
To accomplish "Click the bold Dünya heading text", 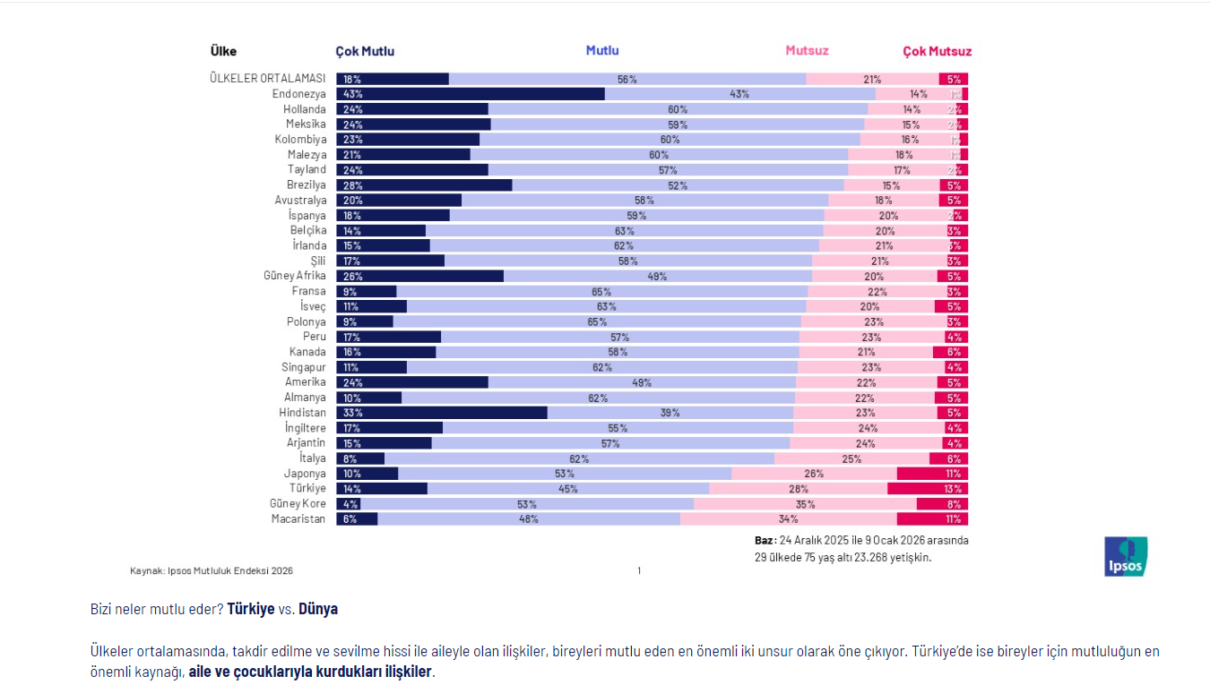I will (318, 609).
